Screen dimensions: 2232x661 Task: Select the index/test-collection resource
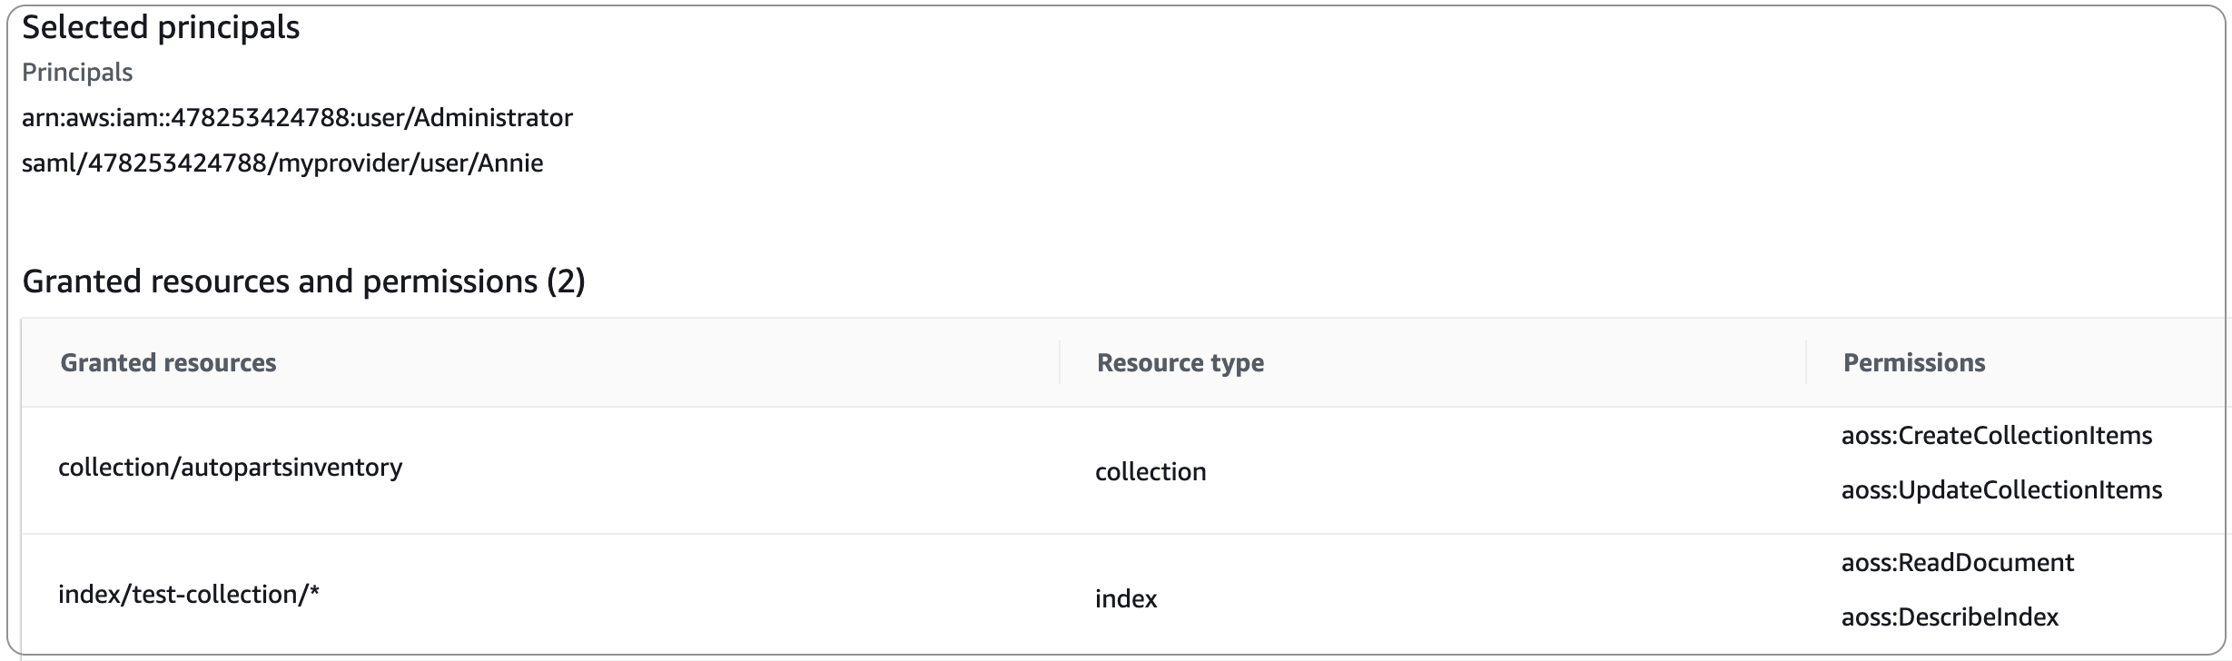coord(182,595)
